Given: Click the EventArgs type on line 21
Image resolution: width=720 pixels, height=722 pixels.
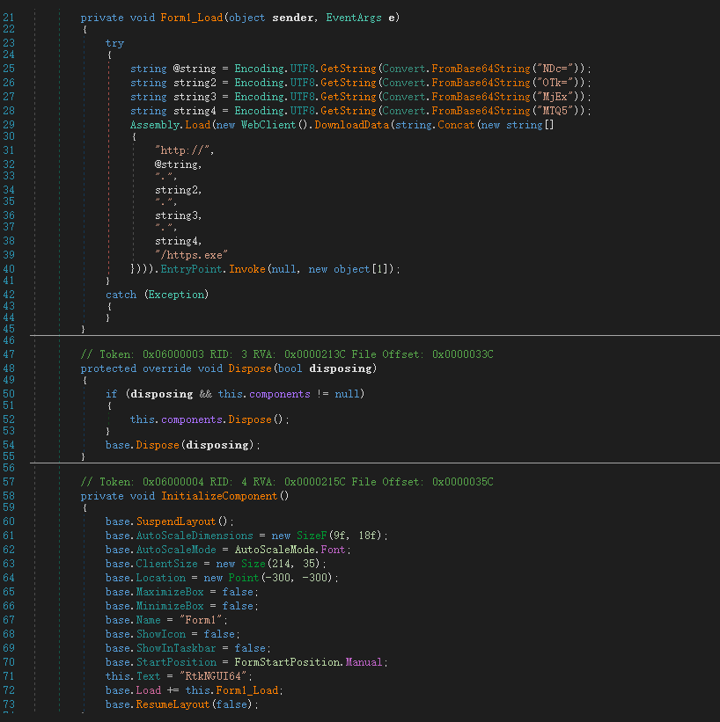Looking at the screenshot, I should tap(354, 18).
